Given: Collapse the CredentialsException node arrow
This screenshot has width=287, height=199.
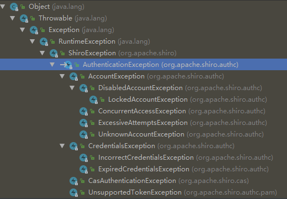Looking at the screenshot, I should point(62,146).
